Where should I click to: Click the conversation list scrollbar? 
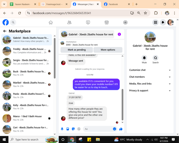coord(55,58)
